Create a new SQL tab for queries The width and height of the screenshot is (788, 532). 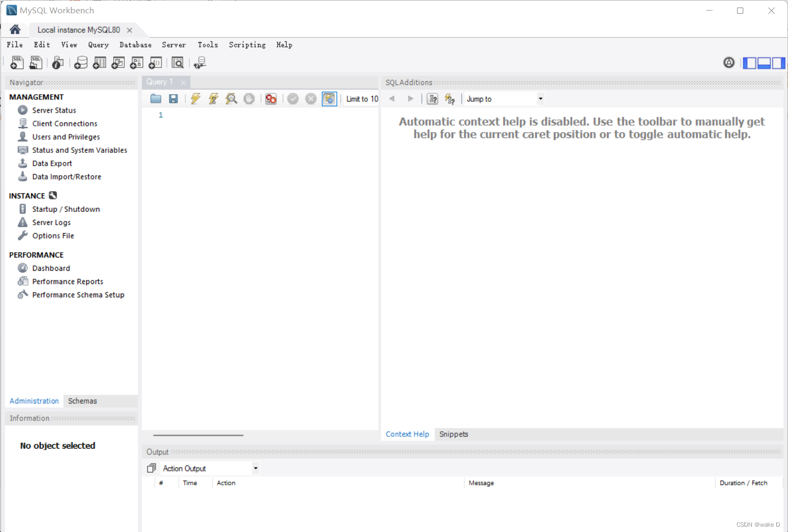(17, 63)
